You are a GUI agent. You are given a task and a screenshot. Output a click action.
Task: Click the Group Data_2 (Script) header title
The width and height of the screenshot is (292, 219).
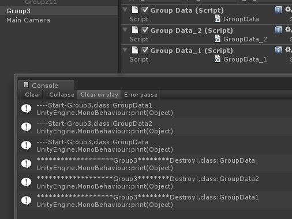(x=192, y=30)
